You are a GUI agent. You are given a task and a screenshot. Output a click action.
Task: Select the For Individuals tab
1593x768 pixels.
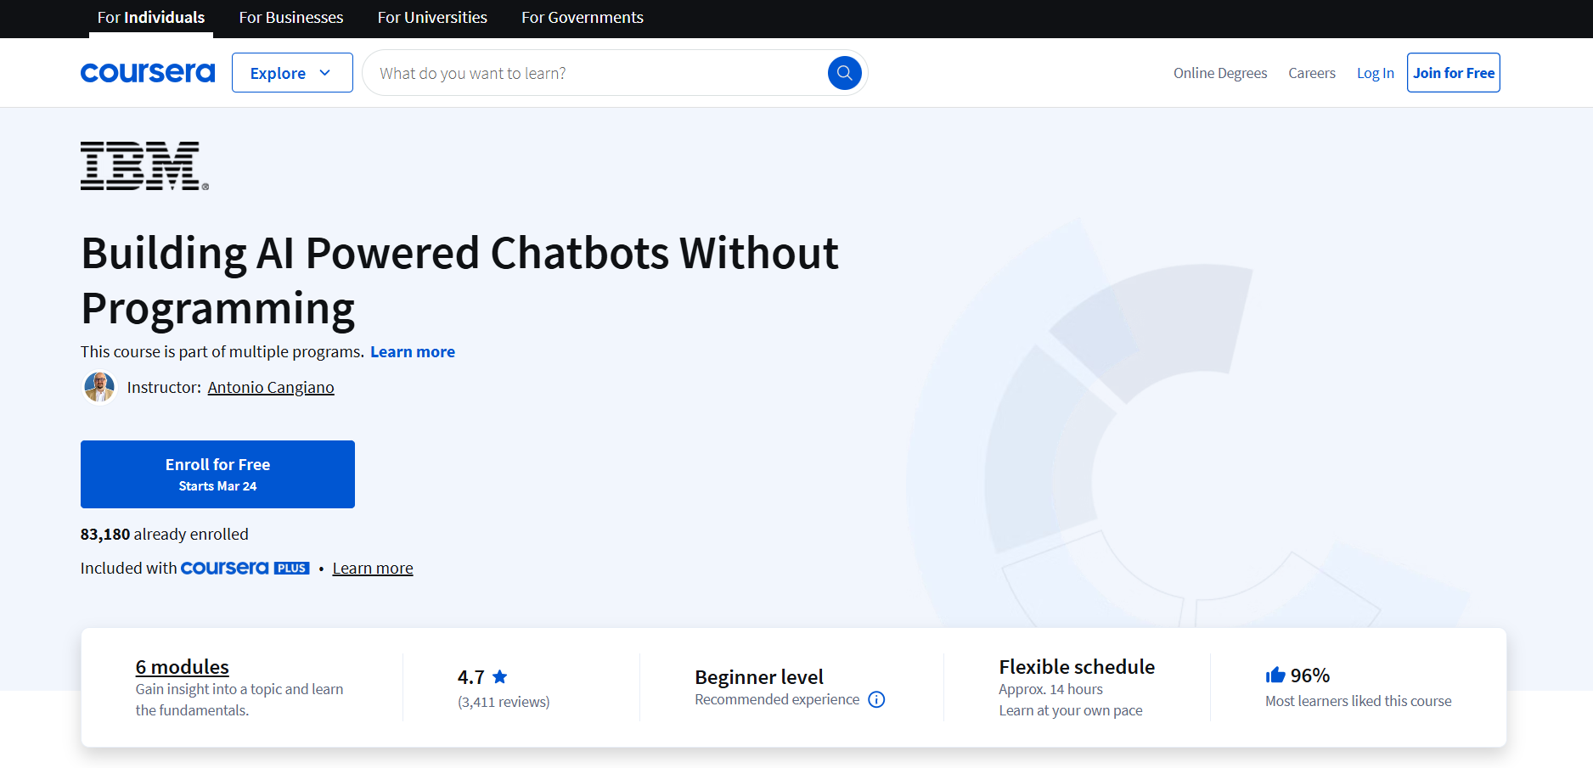pyautogui.click(x=151, y=18)
